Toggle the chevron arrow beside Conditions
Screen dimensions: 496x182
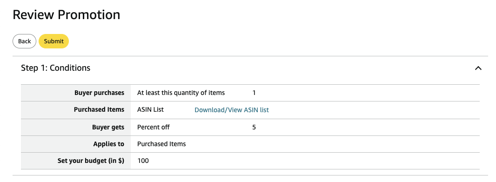coord(478,68)
